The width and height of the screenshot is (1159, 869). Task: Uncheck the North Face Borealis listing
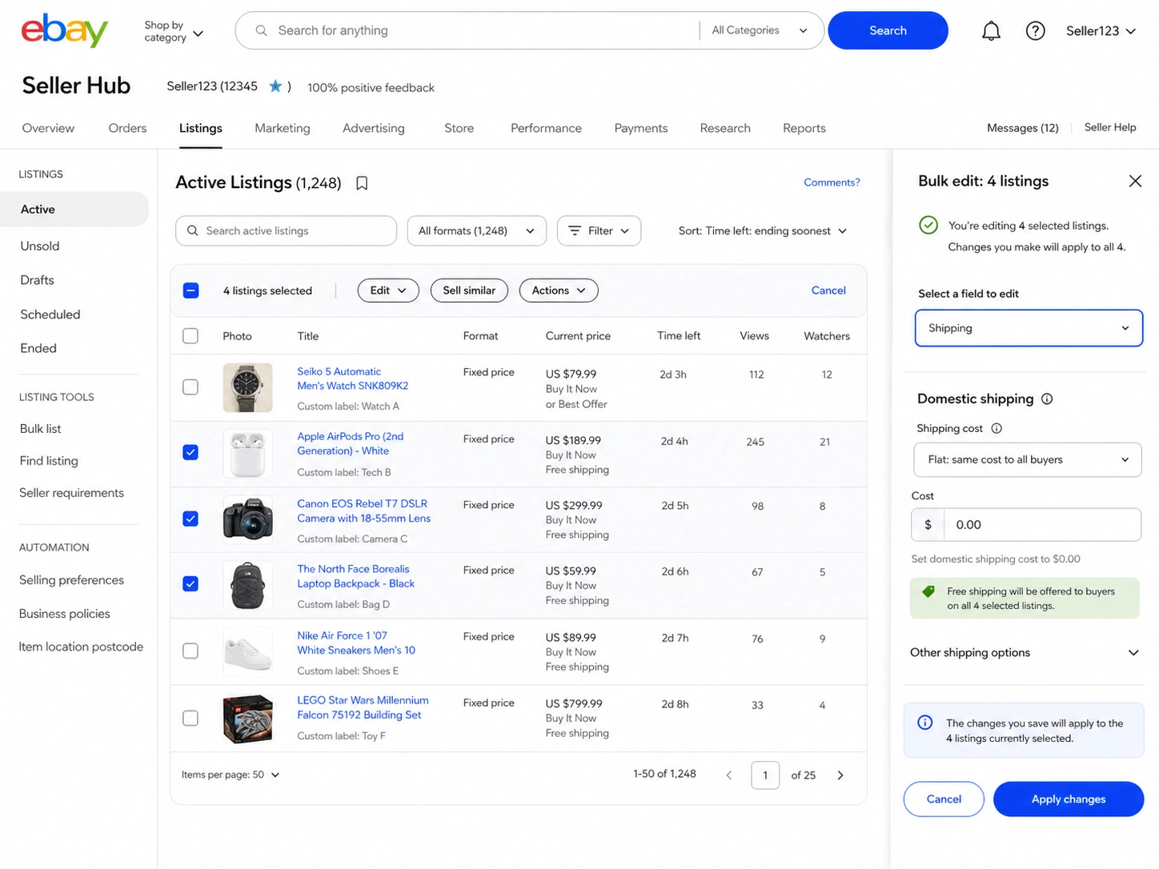[x=190, y=584]
